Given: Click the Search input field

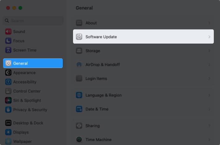Looking at the screenshot, I should [33, 21].
